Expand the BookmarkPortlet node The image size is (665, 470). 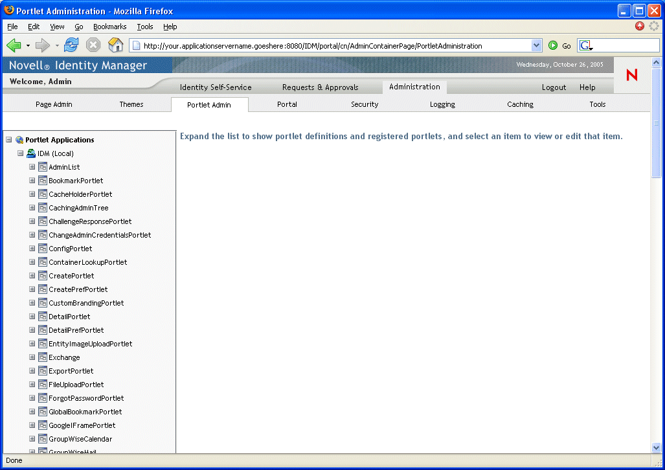coord(32,180)
